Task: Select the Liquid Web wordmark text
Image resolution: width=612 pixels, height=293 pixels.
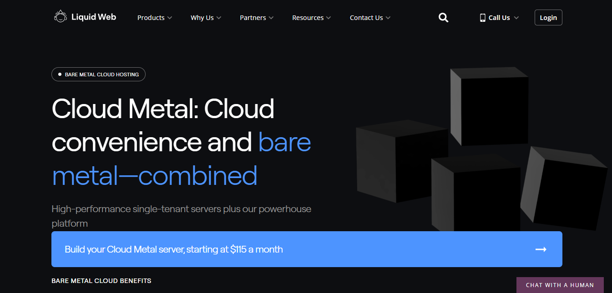Action: tap(93, 16)
